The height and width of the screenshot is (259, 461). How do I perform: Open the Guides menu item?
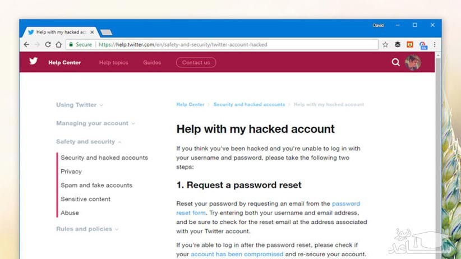click(x=152, y=63)
